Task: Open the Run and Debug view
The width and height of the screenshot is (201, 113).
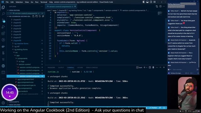Action: tap(3, 27)
